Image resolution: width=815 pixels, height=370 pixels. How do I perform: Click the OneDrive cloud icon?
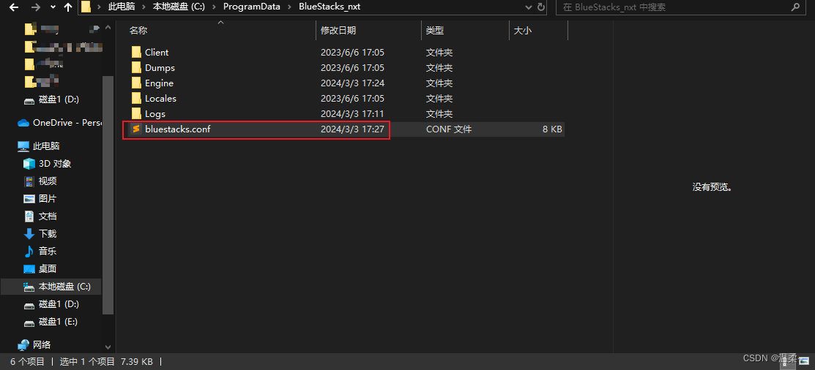23,123
